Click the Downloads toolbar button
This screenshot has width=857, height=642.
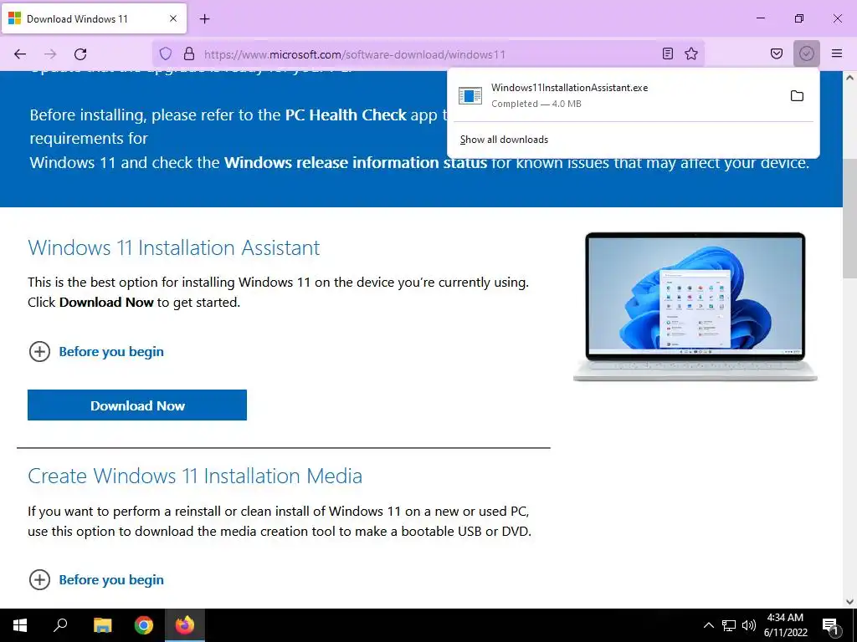point(806,53)
